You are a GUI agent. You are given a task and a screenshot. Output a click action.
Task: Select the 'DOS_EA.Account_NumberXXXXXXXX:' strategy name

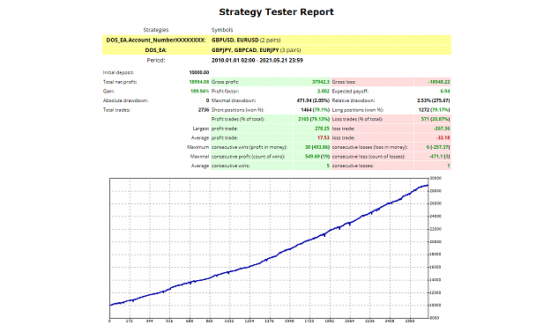click(x=156, y=40)
